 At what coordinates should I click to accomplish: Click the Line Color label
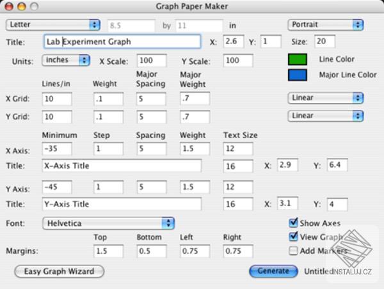coord(337,59)
